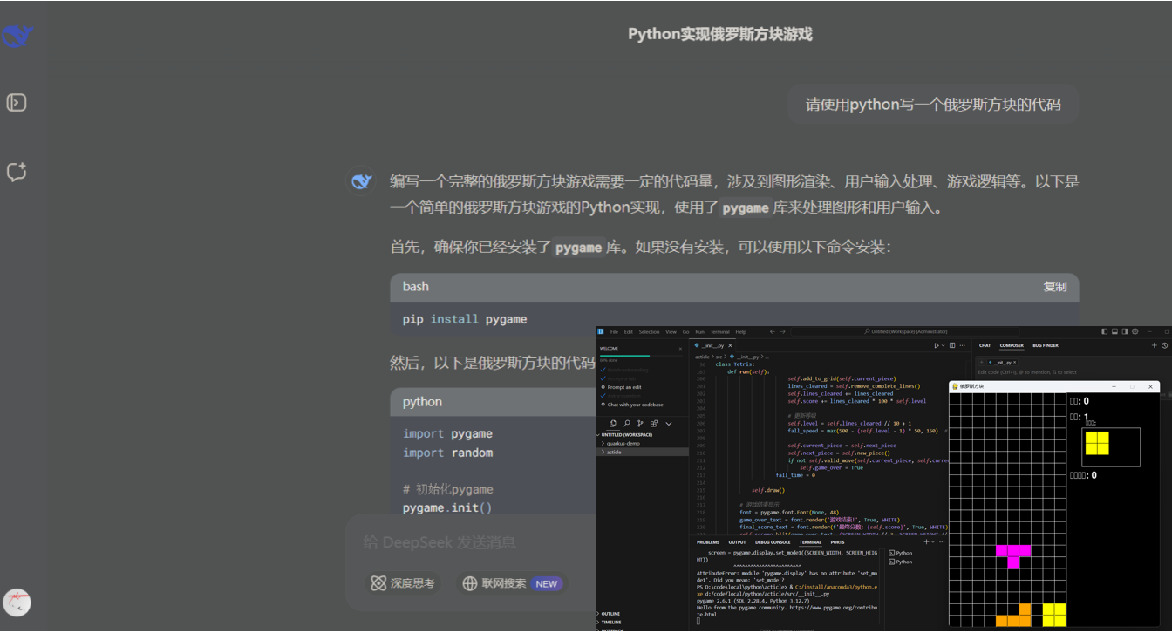Viewport: 1172px width, 640px height.
Task: Close the WELCOME onboarding panel
Action: pyautogui.click(x=680, y=349)
